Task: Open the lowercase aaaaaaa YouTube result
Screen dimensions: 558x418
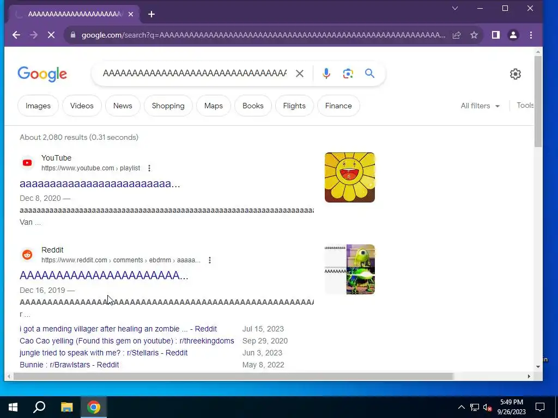Action: tap(100, 184)
